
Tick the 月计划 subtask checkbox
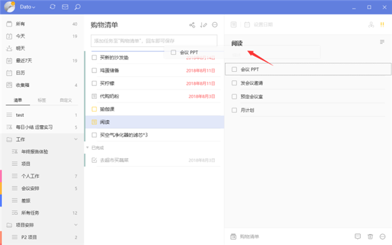[x=235, y=110]
